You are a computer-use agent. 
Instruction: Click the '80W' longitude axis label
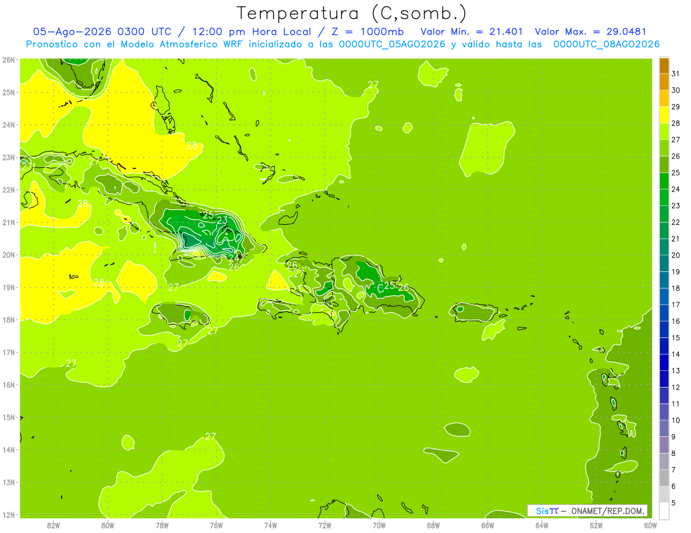108,525
